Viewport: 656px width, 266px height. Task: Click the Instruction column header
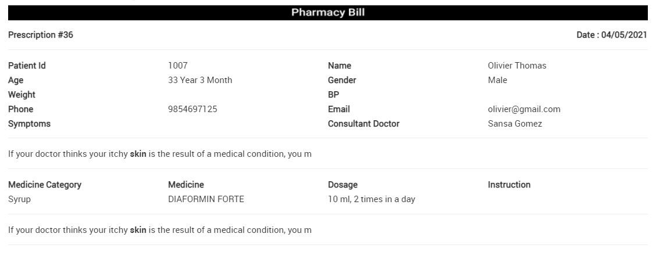tap(509, 185)
